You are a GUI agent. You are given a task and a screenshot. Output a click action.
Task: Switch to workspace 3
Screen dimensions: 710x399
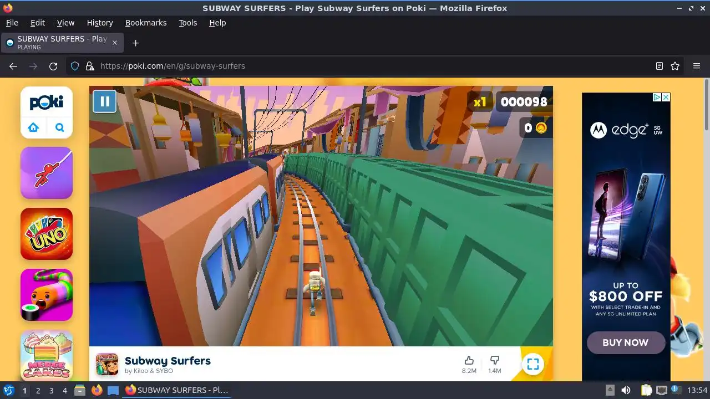pos(51,391)
